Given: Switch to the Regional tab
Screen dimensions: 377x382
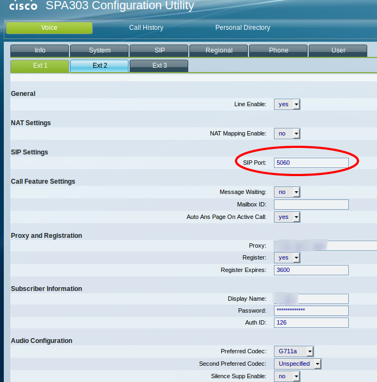Looking at the screenshot, I should [x=219, y=50].
